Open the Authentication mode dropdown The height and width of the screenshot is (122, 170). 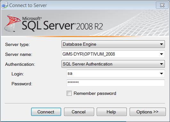click(113, 64)
